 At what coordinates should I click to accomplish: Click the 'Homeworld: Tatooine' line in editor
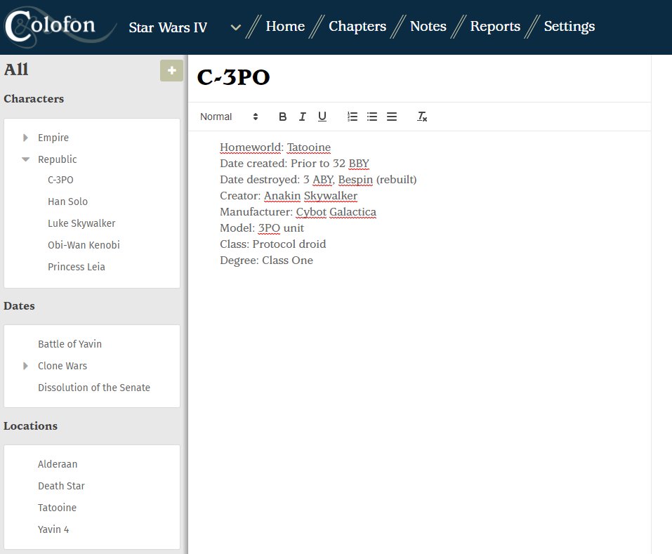[275, 147]
